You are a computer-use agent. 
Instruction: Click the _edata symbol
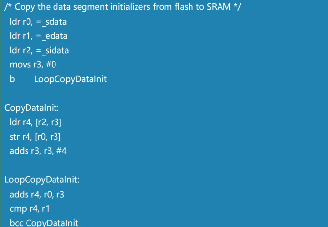point(55,36)
